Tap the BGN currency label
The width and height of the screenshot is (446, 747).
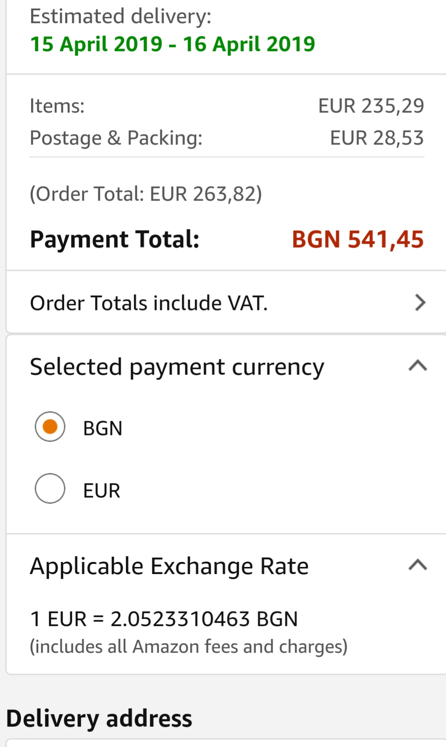(103, 429)
